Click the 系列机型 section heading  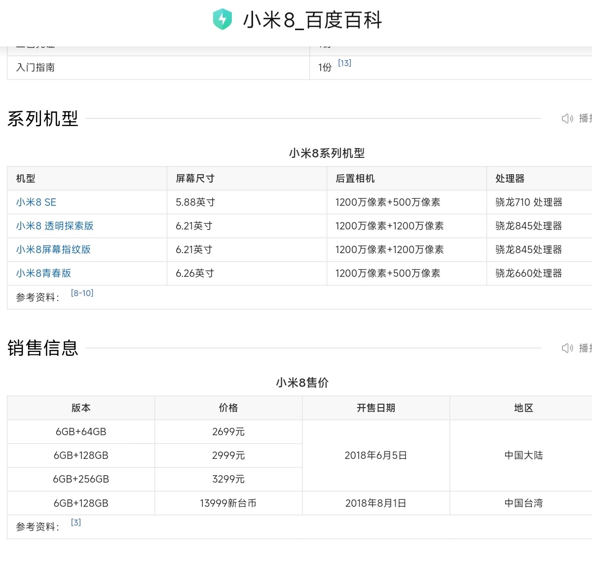43,119
